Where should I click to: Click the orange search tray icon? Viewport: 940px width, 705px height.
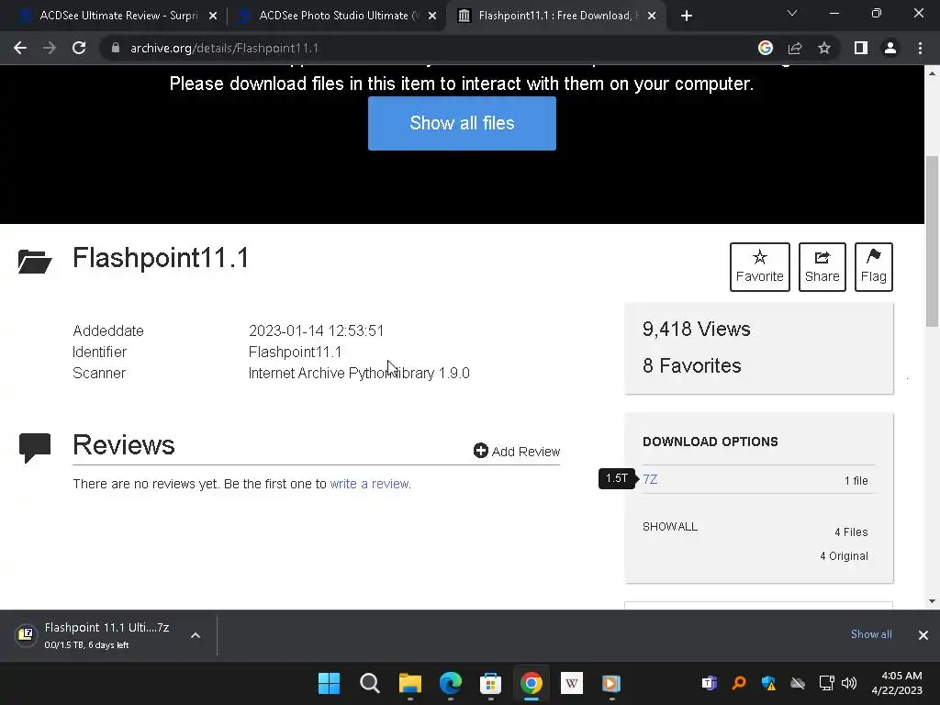point(739,683)
